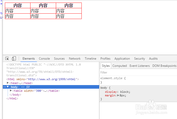This screenshot has width=177, height=119.
Task: Activate the inspect element picker icon
Action: (x=7, y=59)
